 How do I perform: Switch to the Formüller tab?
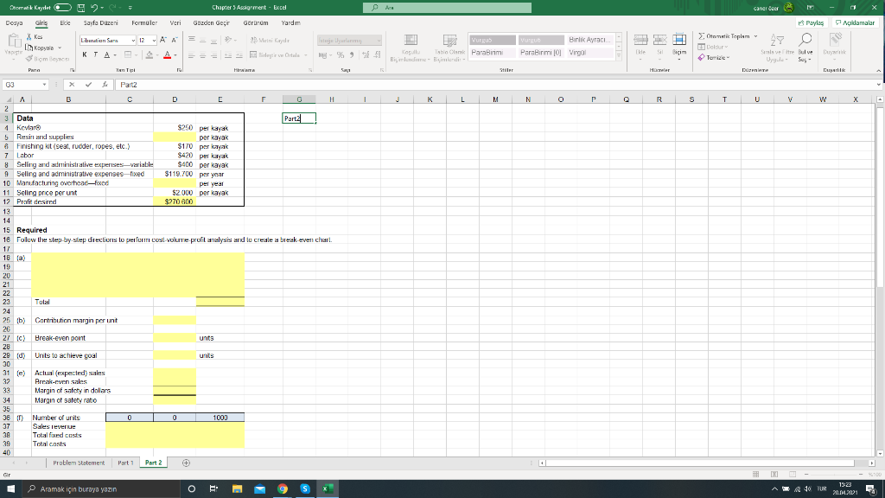pyautogui.click(x=144, y=23)
